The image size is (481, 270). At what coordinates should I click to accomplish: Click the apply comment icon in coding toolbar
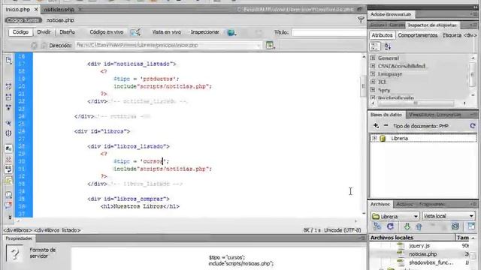(x=8, y=195)
